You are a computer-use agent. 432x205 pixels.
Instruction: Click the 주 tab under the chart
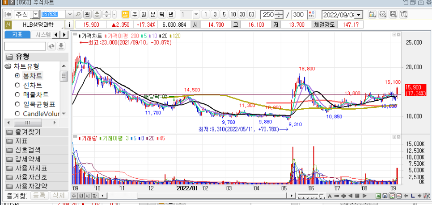tap(74, 196)
